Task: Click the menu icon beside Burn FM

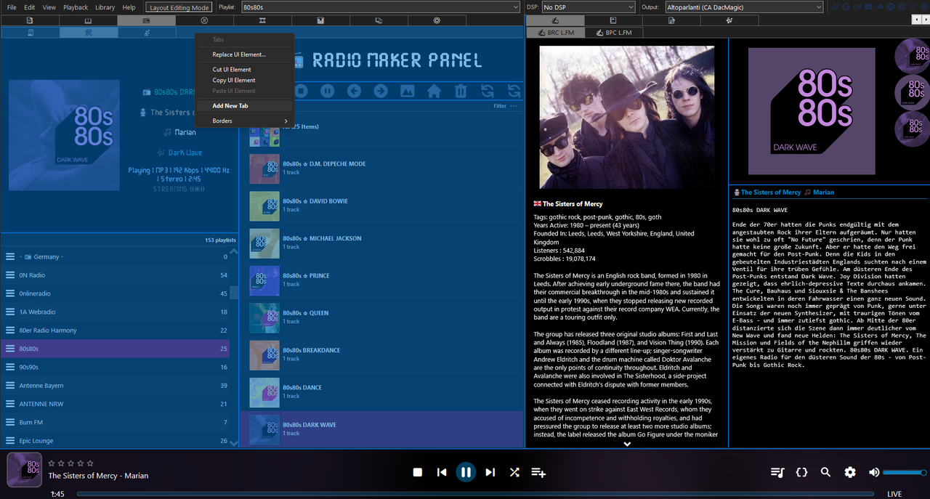Action: click(x=10, y=423)
